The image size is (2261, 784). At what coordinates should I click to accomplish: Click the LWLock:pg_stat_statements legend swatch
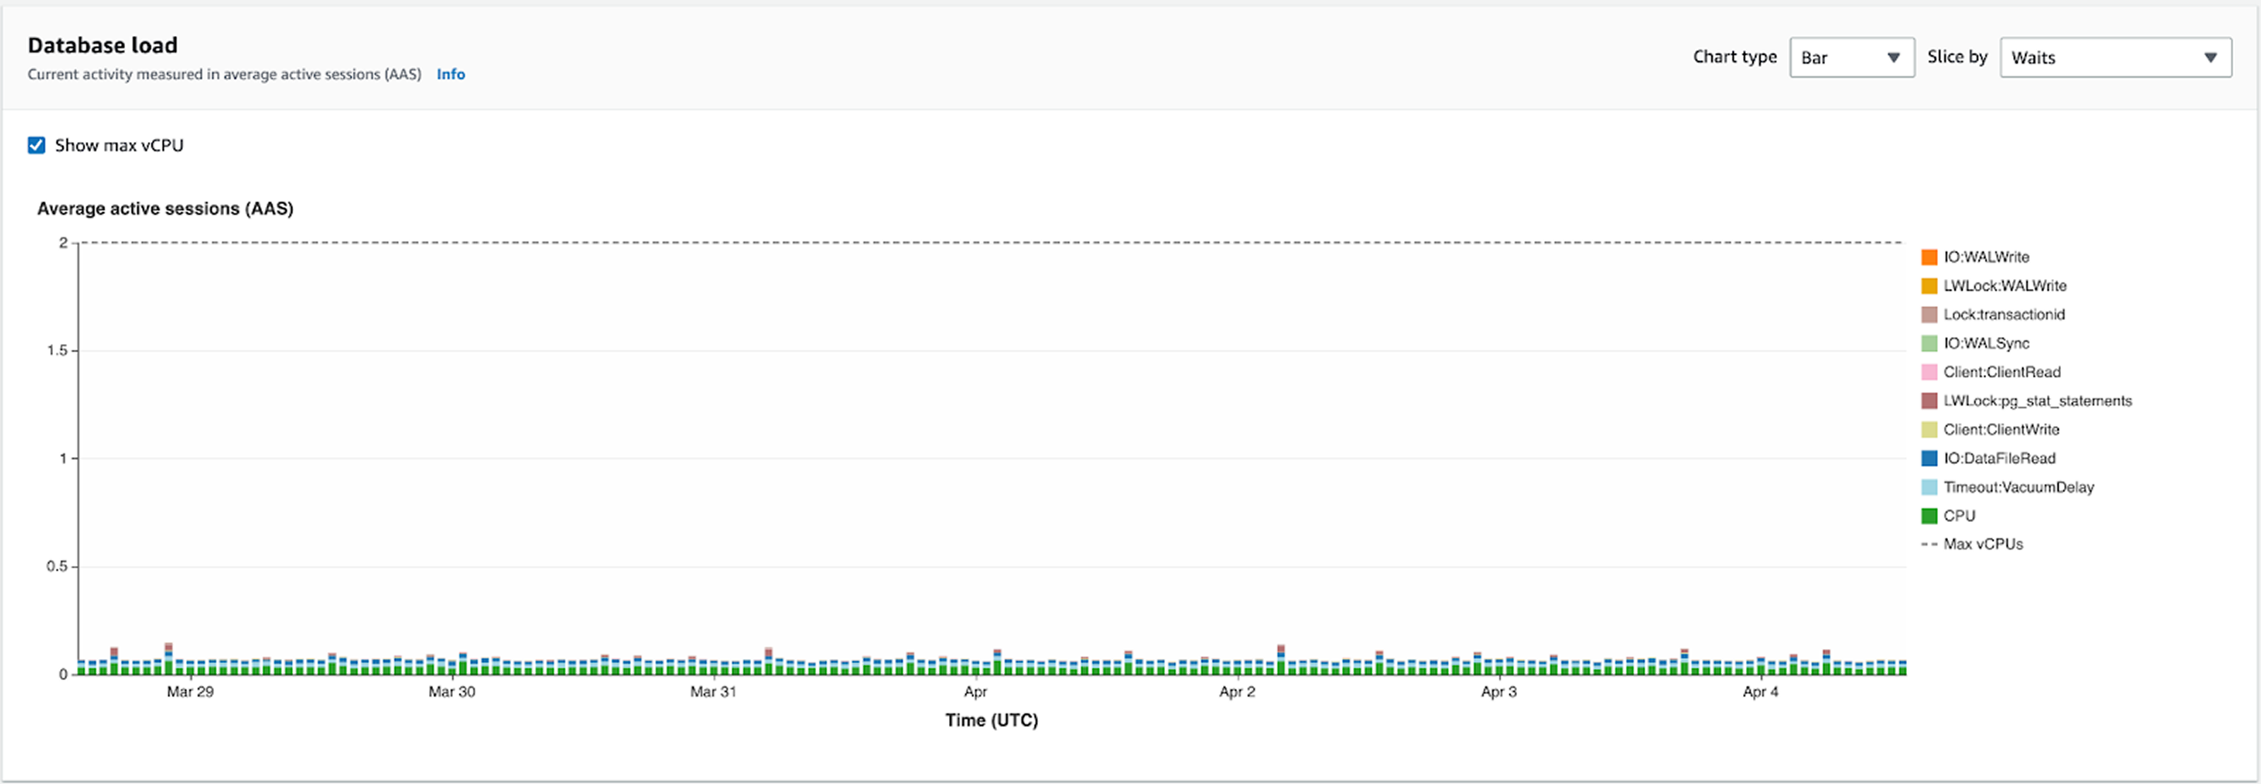pos(1929,400)
